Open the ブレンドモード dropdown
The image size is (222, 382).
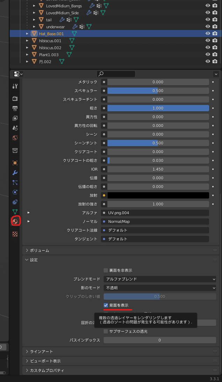[160, 279]
